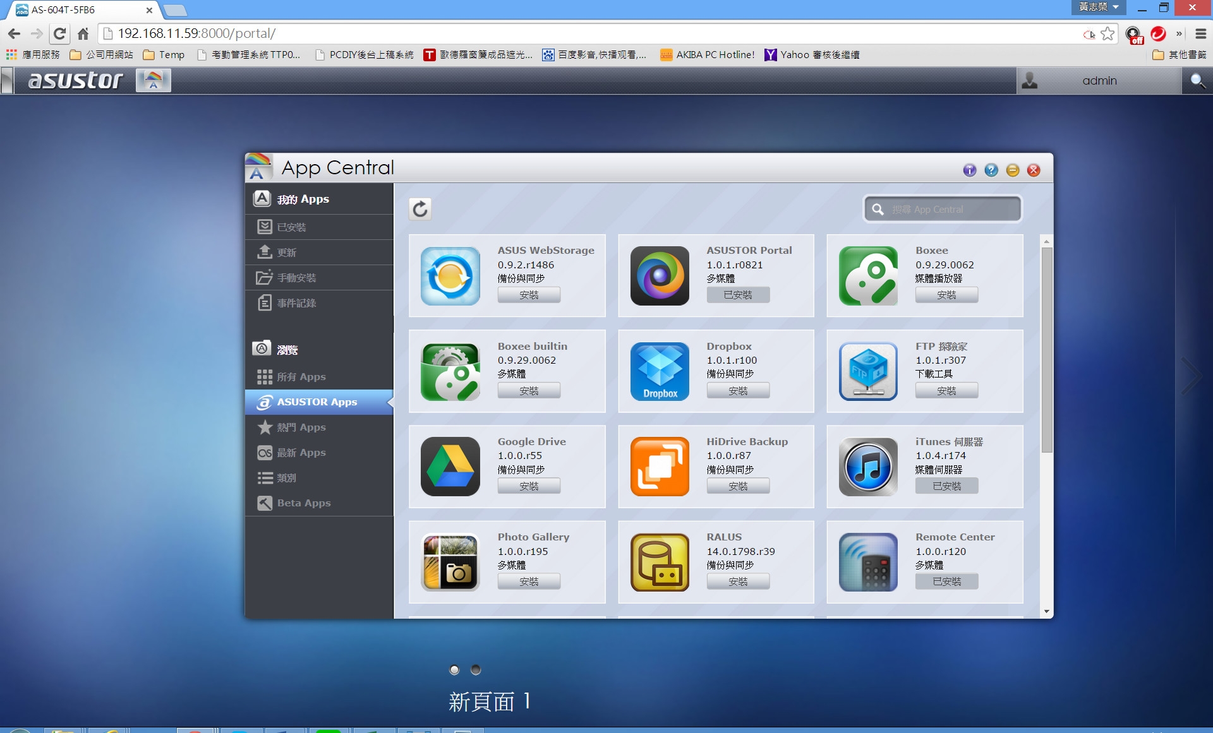The width and height of the screenshot is (1213, 733).
Task: Select 熱門 Apps in the sidebar
Action: 319,427
